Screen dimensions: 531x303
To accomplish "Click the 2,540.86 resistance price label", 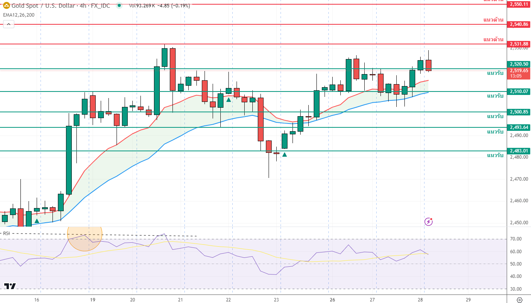I will (x=519, y=24).
